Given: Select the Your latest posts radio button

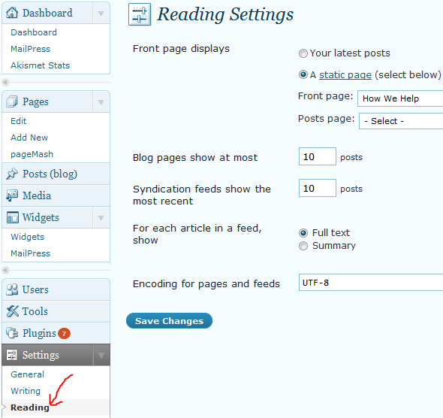Looking at the screenshot, I should [303, 53].
